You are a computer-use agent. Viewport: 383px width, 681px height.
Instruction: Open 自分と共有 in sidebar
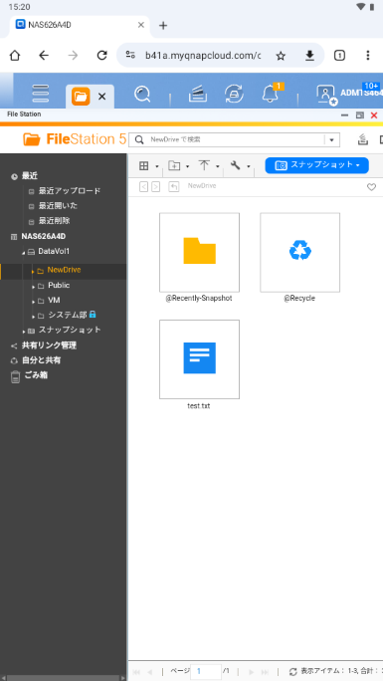tap(41, 360)
